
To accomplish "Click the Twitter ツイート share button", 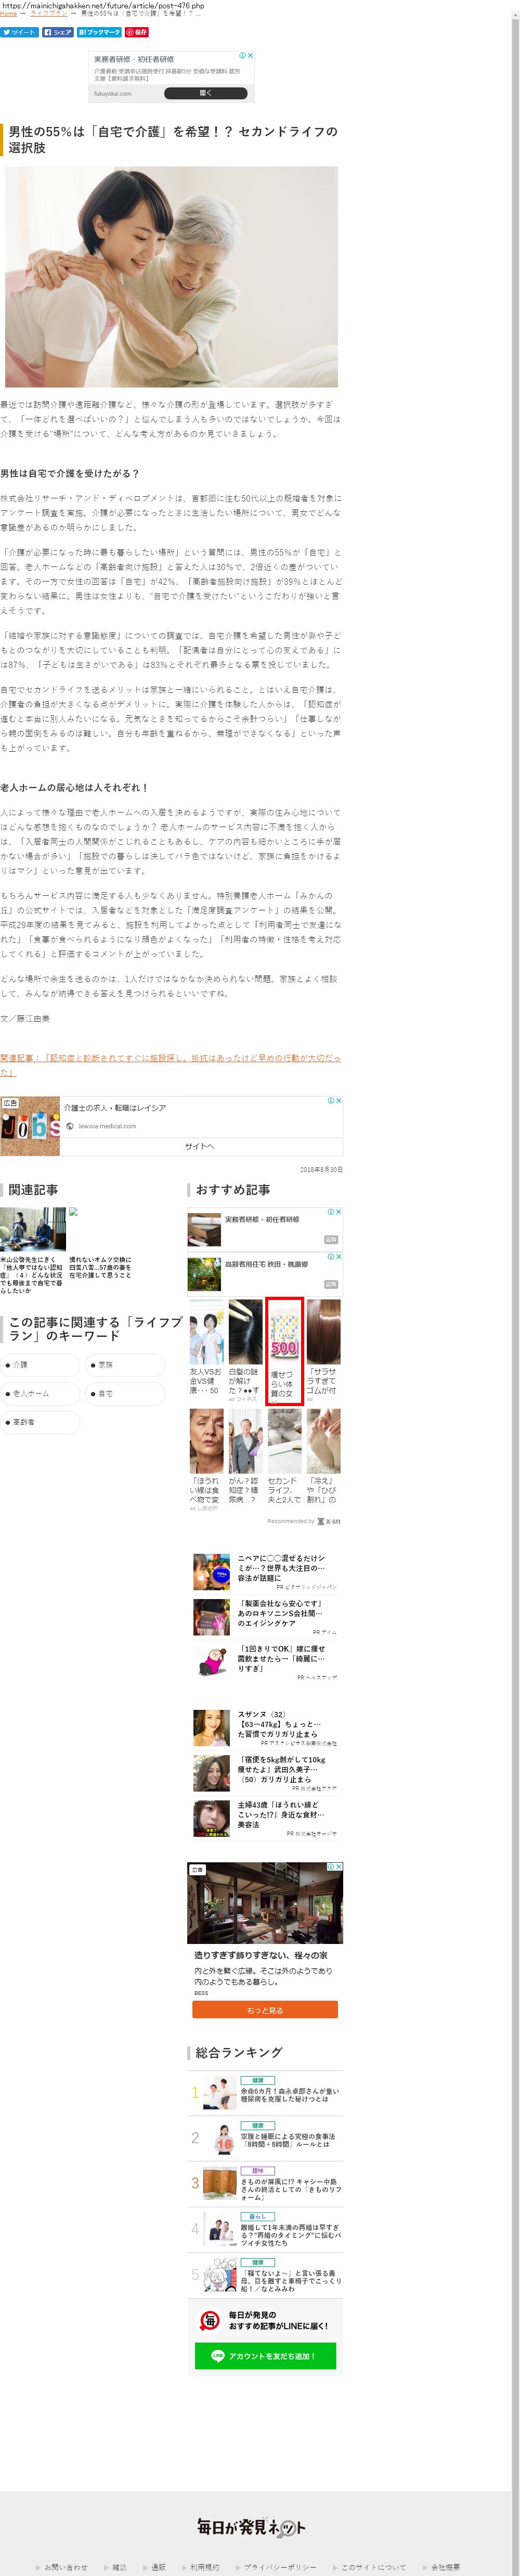I will [19, 32].
